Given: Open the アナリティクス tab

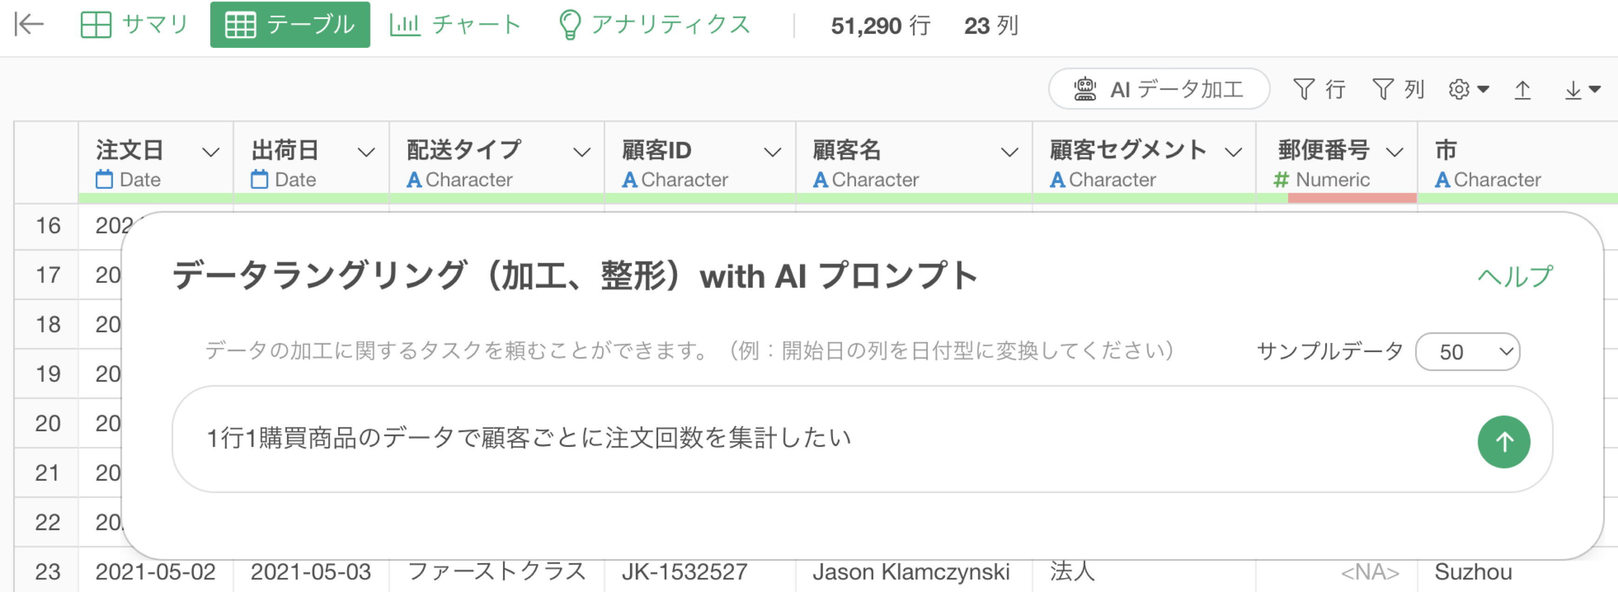Looking at the screenshot, I should [x=654, y=25].
